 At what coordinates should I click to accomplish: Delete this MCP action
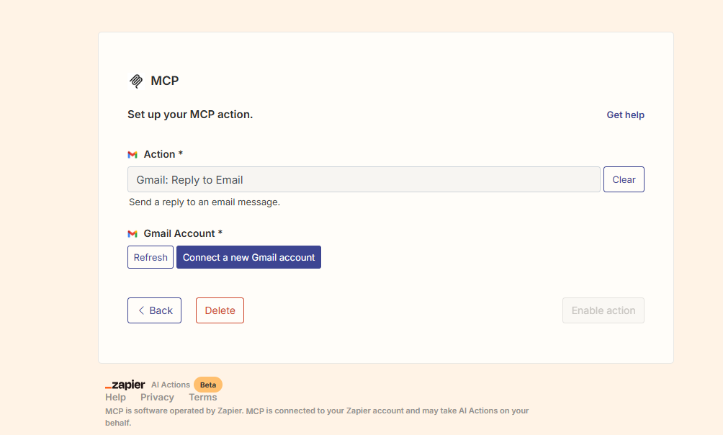(x=220, y=310)
